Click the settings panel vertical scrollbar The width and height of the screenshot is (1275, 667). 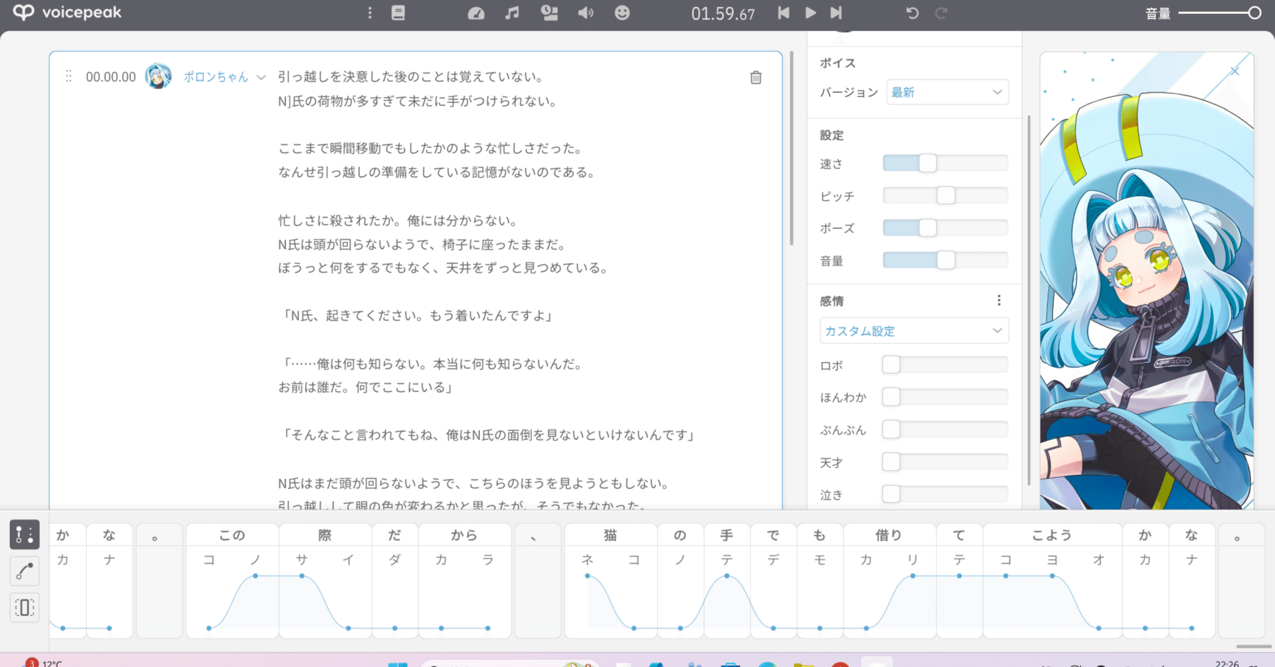(x=1029, y=300)
